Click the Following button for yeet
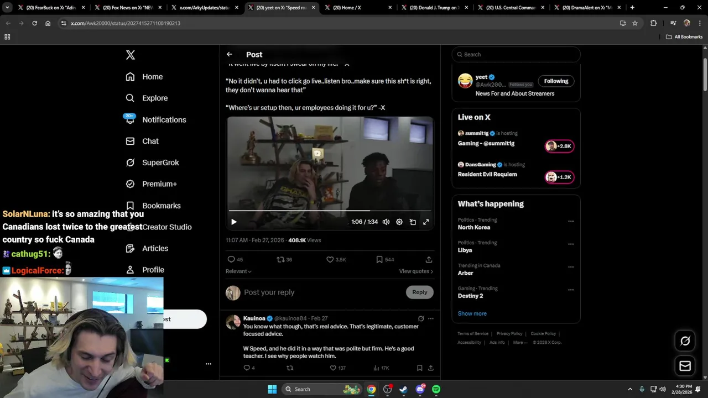The height and width of the screenshot is (398, 708). (x=556, y=81)
